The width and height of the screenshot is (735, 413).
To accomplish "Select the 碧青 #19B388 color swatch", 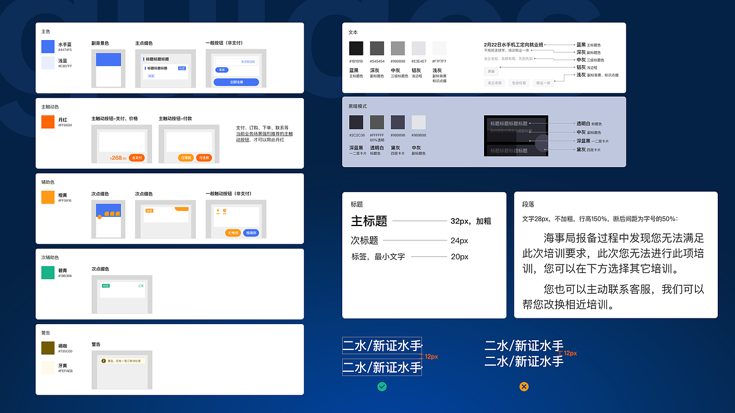I will [x=47, y=272].
